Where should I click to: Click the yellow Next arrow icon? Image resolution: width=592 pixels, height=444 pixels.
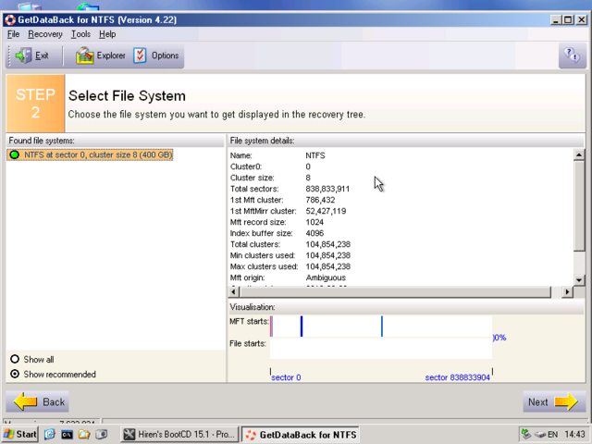pyautogui.click(x=566, y=401)
